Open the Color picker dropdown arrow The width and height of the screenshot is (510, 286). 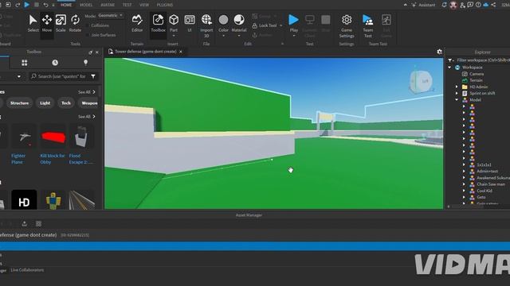point(223,36)
